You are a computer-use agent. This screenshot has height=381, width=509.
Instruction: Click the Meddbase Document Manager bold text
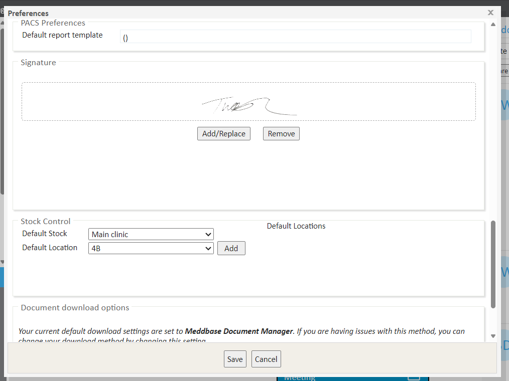point(239,331)
